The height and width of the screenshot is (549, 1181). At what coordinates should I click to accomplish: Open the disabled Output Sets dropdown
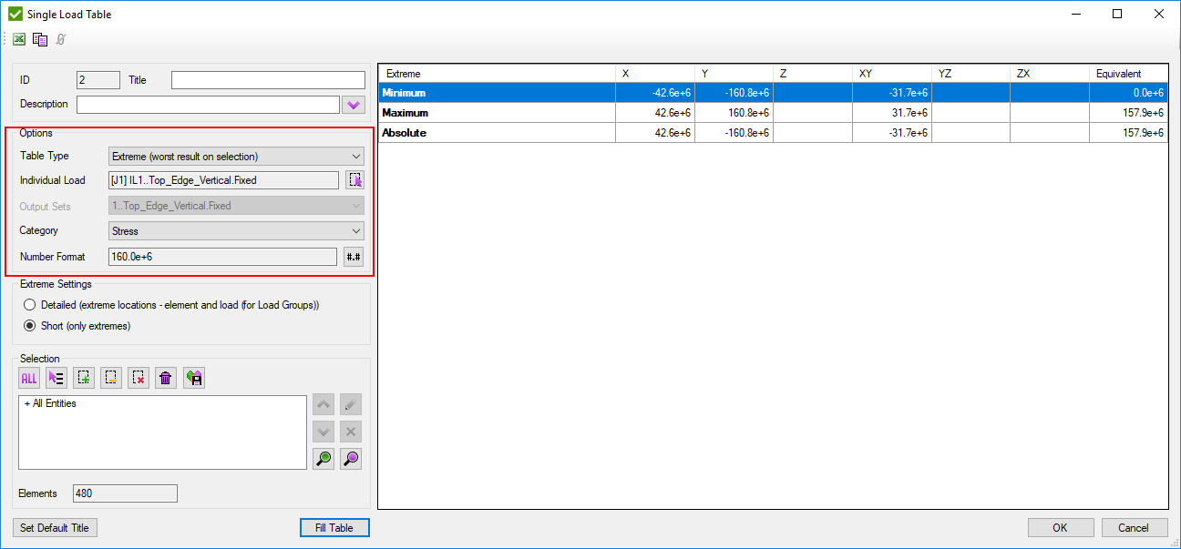pyautogui.click(x=236, y=206)
